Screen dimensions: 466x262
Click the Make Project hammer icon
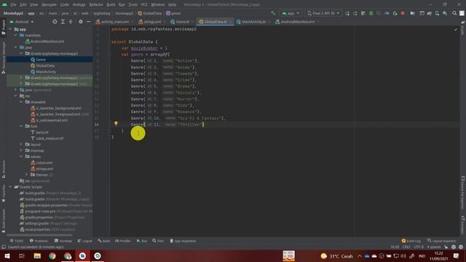(273, 13)
